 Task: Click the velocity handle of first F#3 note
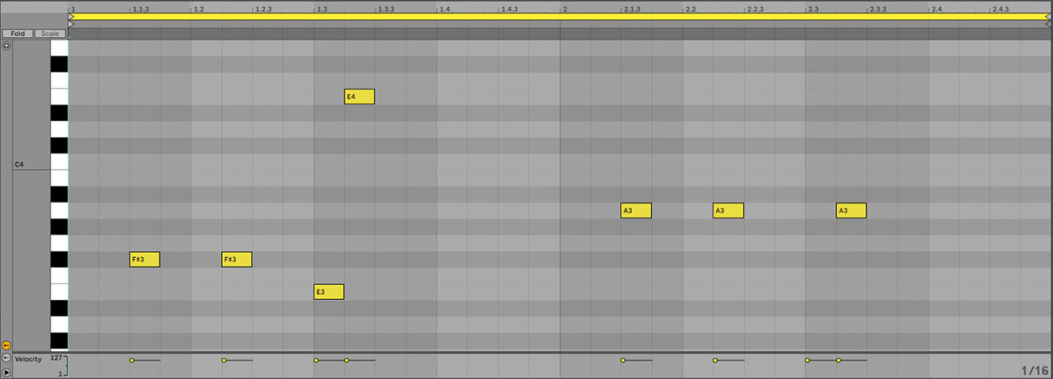(132, 360)
